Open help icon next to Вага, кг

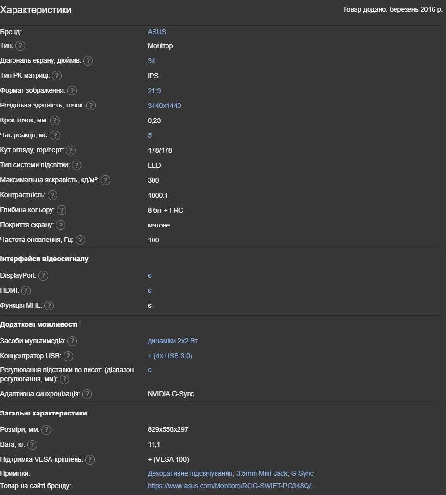click(32, 445)
